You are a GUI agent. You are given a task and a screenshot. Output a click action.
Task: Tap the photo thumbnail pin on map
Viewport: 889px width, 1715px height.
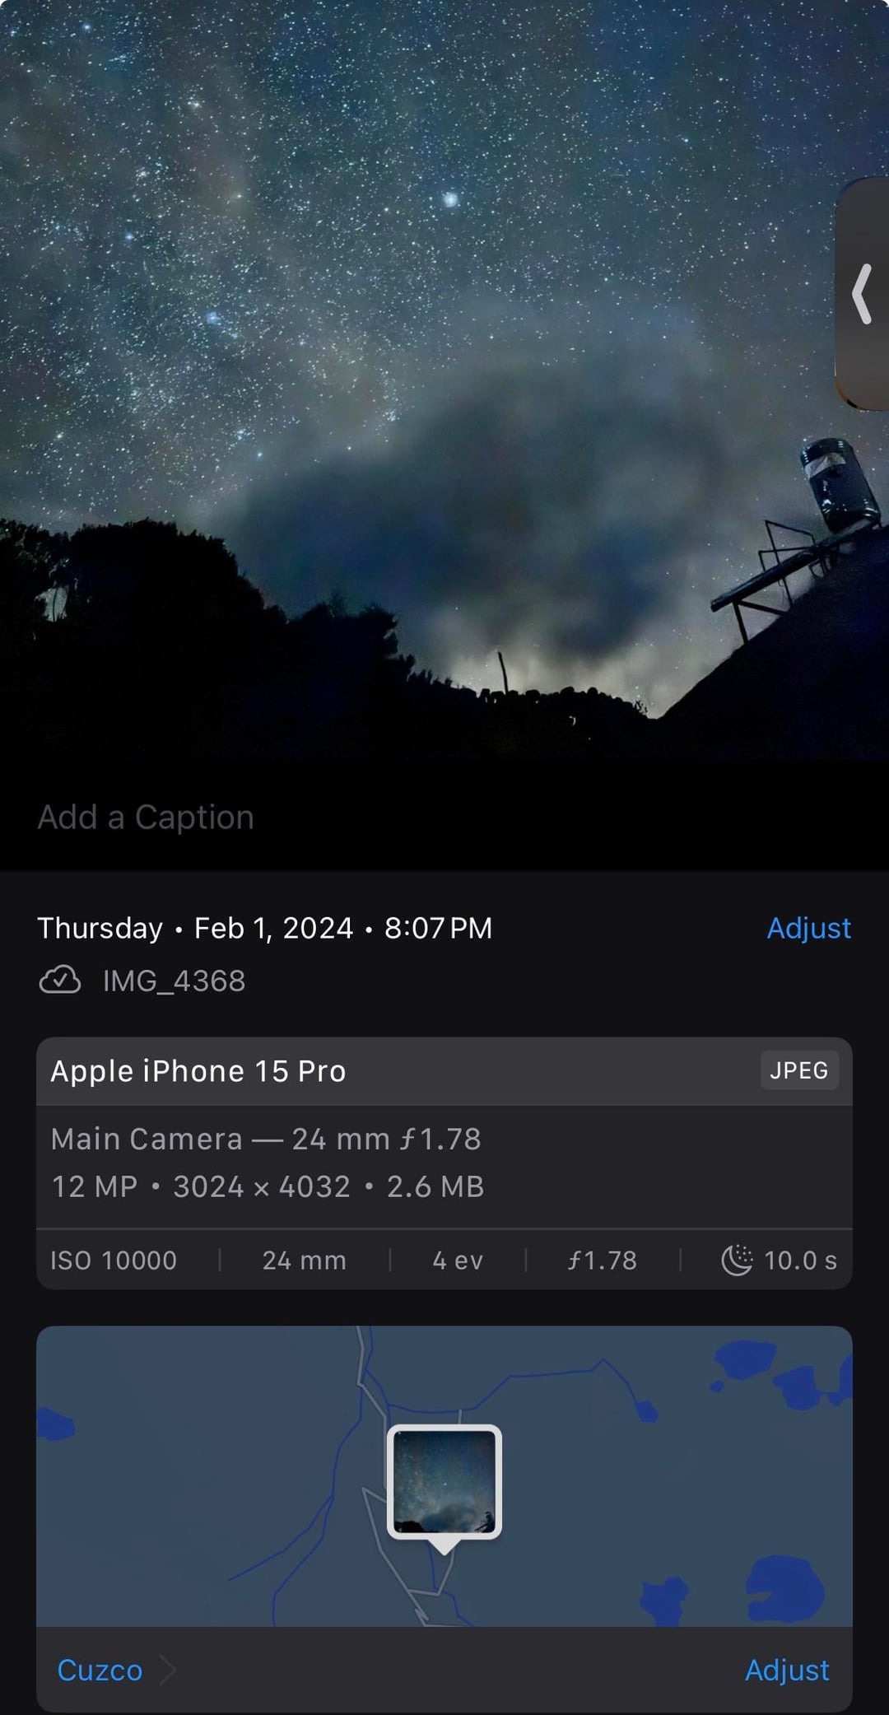(x=444, y=1482)
